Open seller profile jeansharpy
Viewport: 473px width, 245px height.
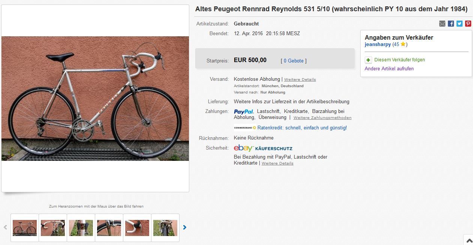point(378,44)
